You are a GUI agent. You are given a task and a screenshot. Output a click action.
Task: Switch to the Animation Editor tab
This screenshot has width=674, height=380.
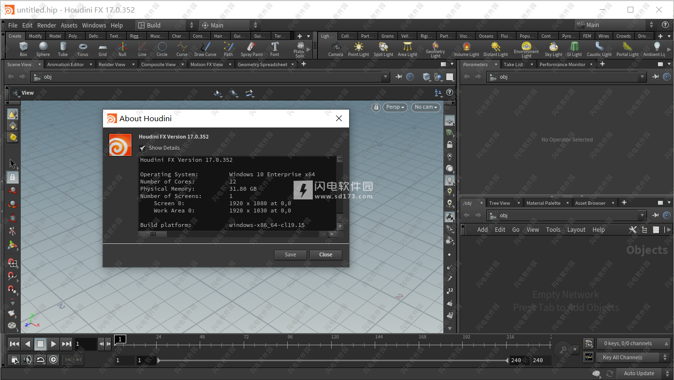pos(66,64)
